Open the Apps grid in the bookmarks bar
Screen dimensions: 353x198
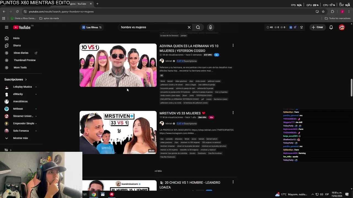click(x=4, y=18)
